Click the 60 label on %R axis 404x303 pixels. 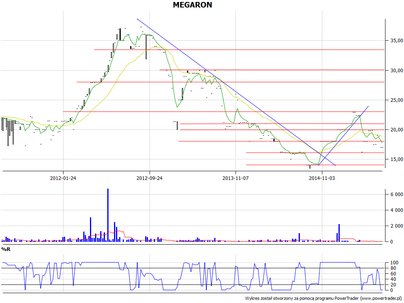point(393,274)
